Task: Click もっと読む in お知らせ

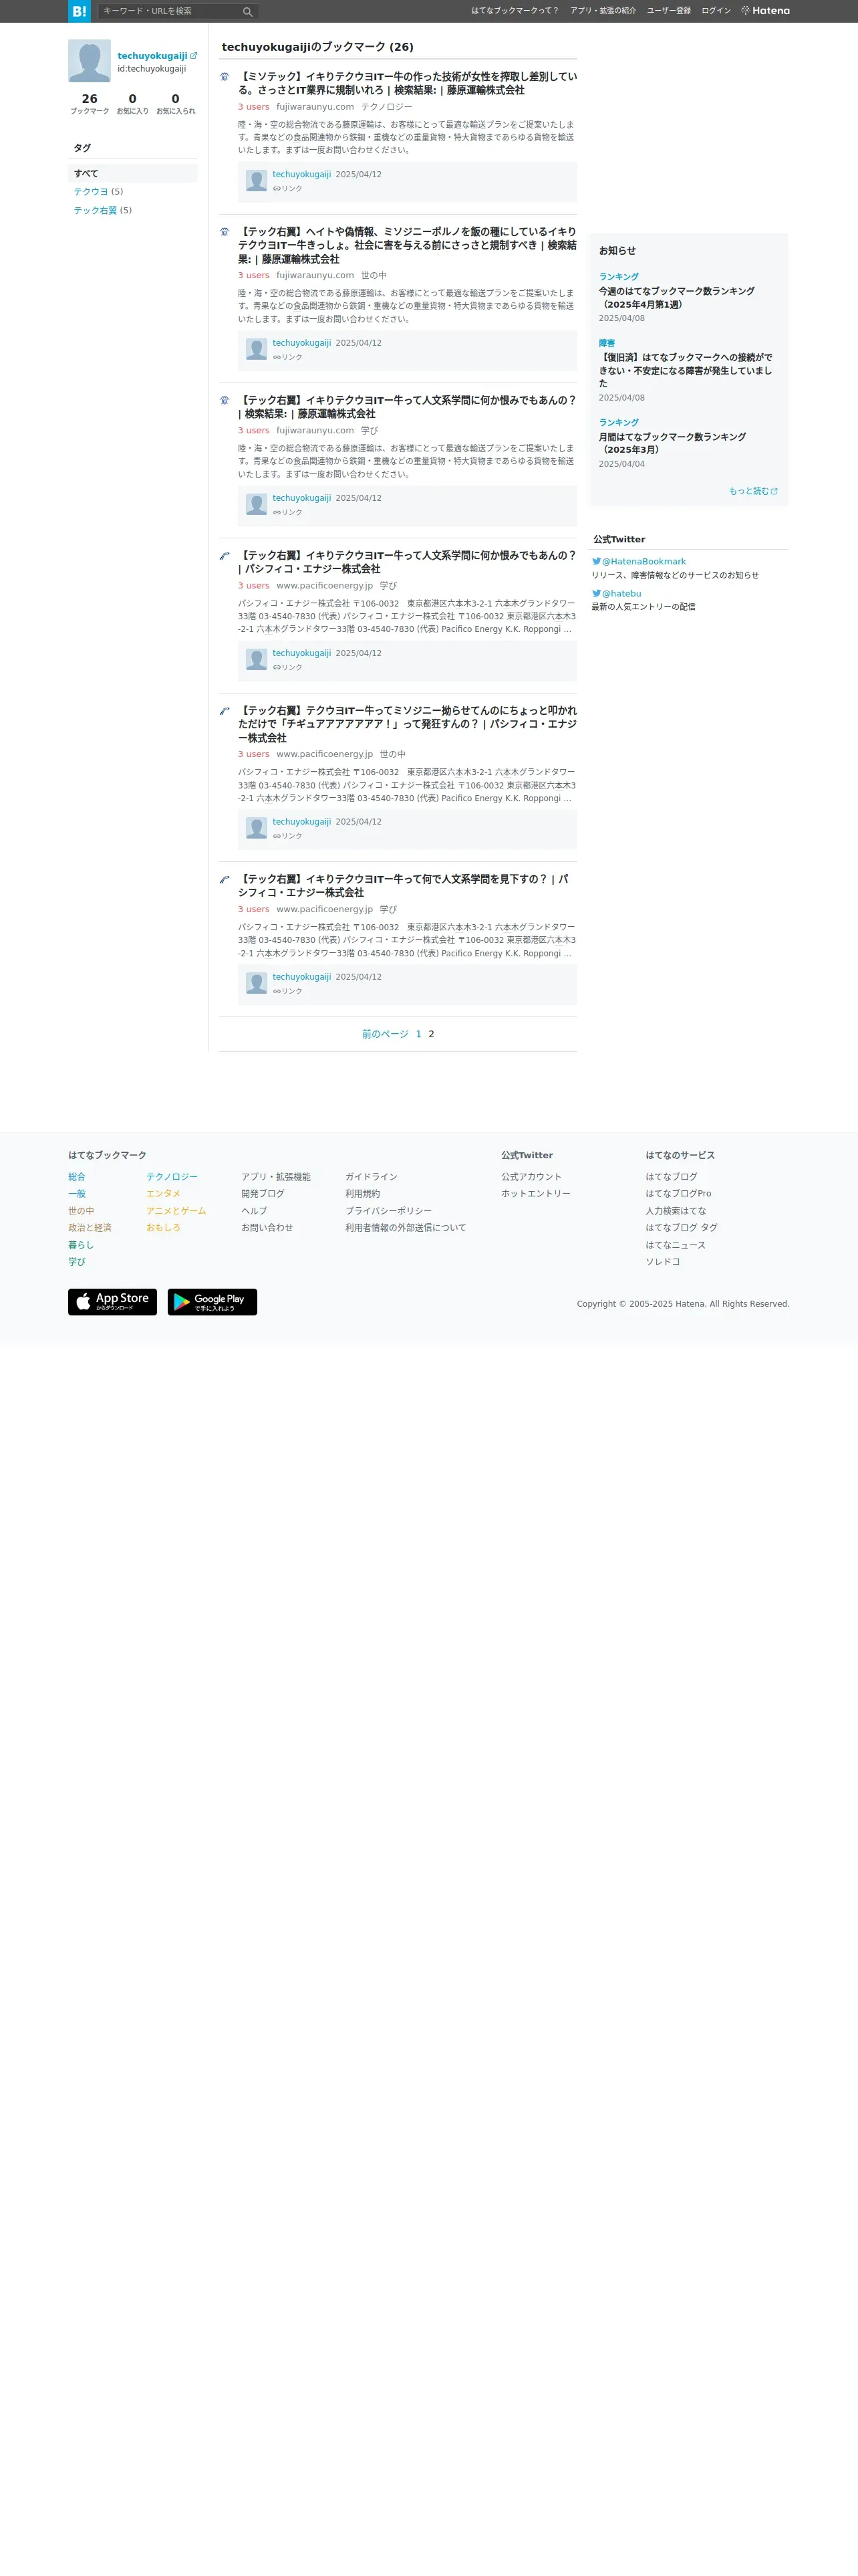Action: pyautogui.click(x=753, y=491)
